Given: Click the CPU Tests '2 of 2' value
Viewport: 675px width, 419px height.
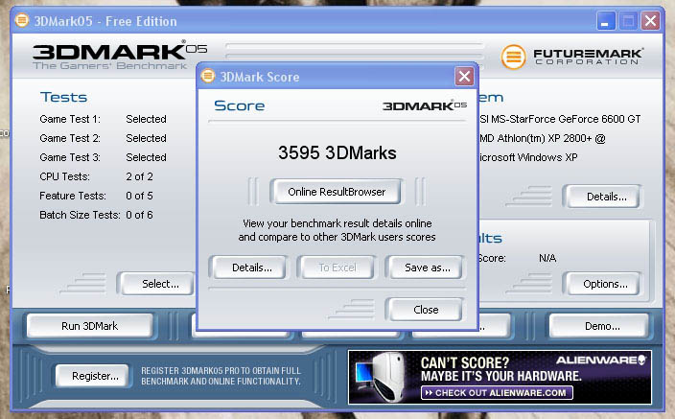Looking at the screenshot, I should click(139, 176).
